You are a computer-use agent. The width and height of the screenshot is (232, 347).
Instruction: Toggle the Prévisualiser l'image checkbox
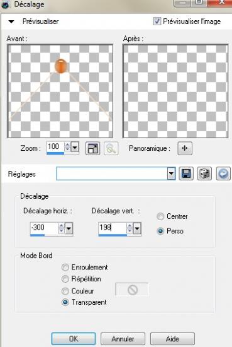coord(157,21)
